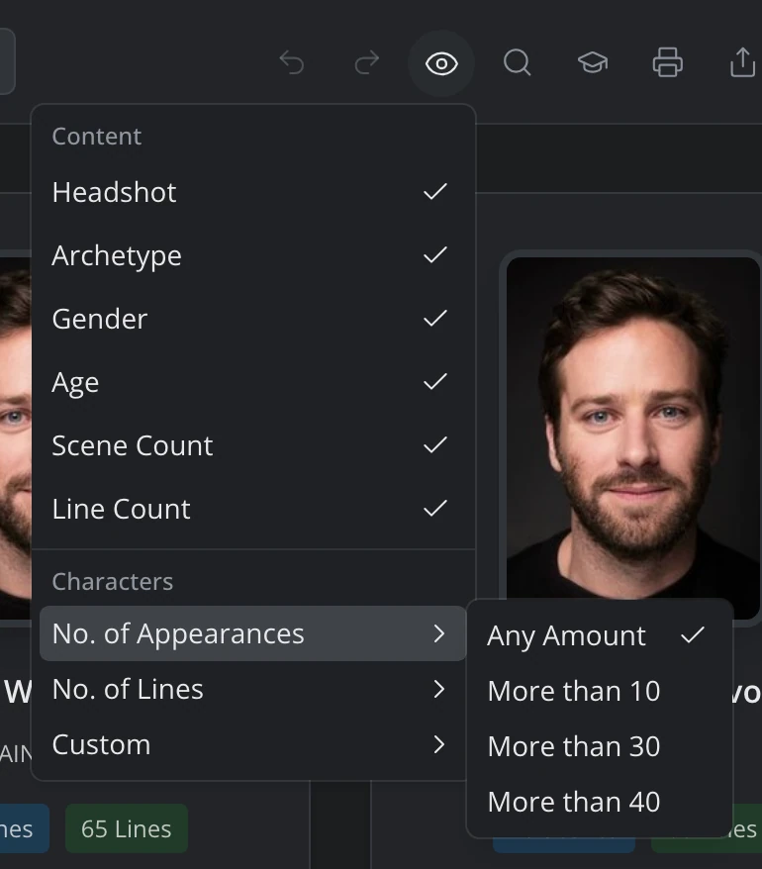Viewport: 762px width, 869px height.
Task: Expand the No. of Lines submenu
Action: [253, 689]
